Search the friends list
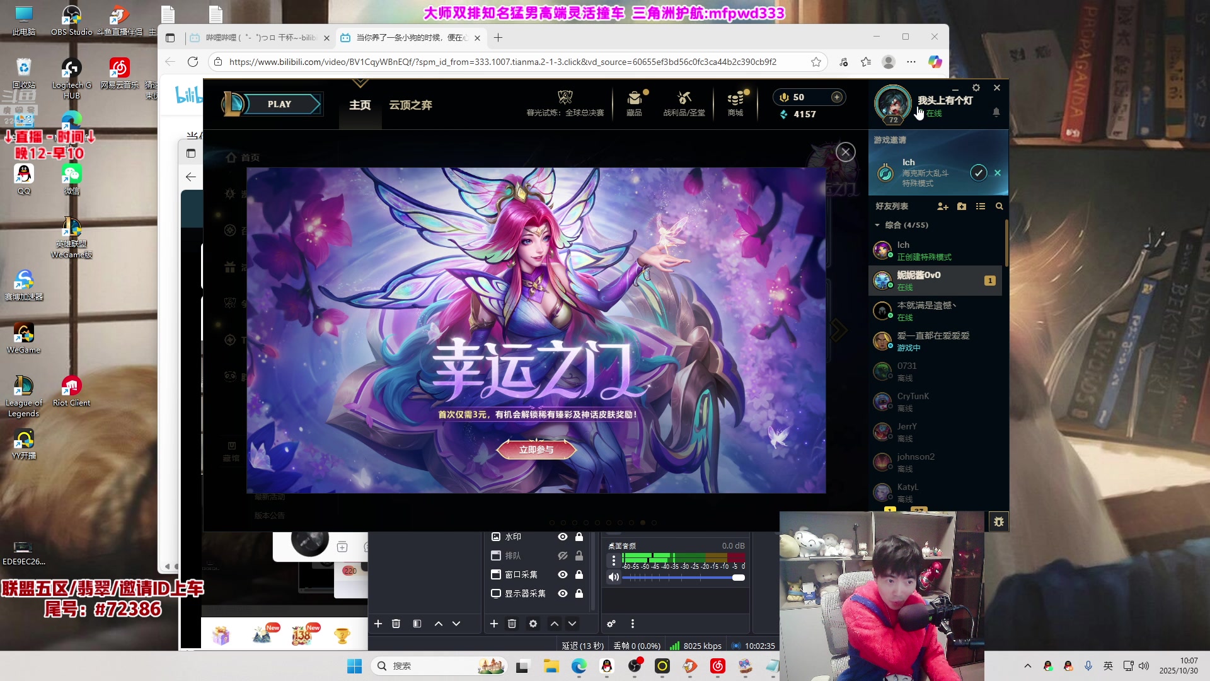The width and height of the screenshot is (1210, 681). 999,206
